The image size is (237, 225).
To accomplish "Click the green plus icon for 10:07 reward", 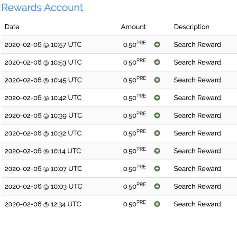I will (x=157, y=168).
